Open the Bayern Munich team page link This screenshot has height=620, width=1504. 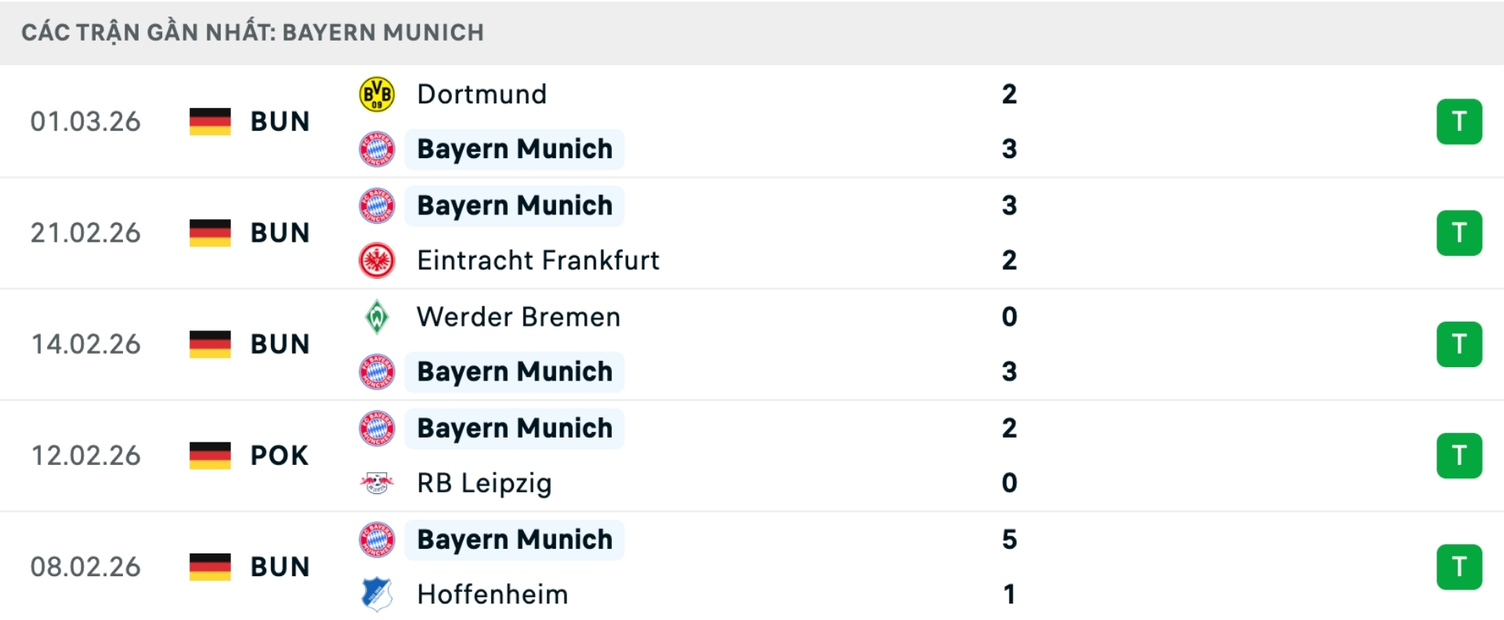[x=514, y=150]
